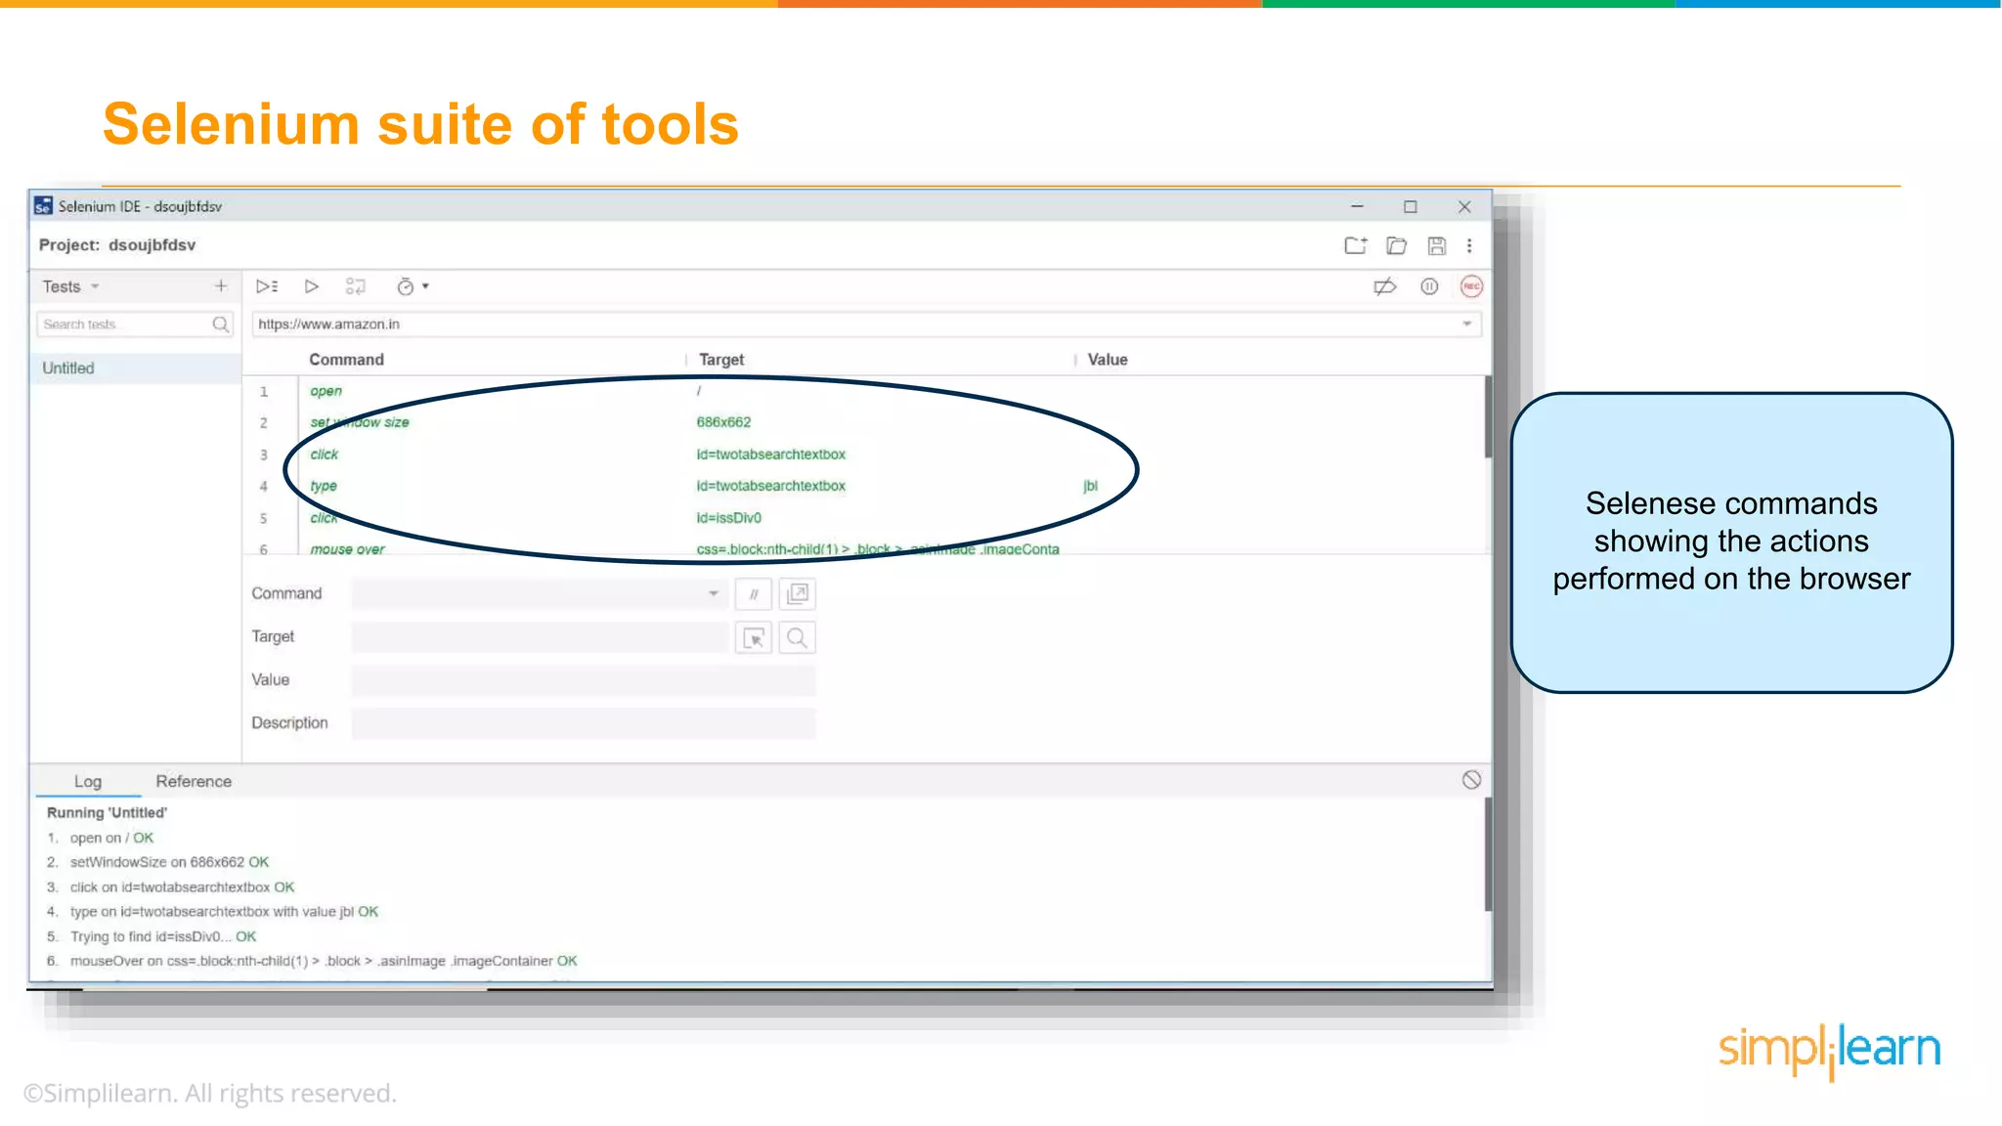
Task: Select row 4 type command
Action: pyautogui.click(x=864, y=486)
